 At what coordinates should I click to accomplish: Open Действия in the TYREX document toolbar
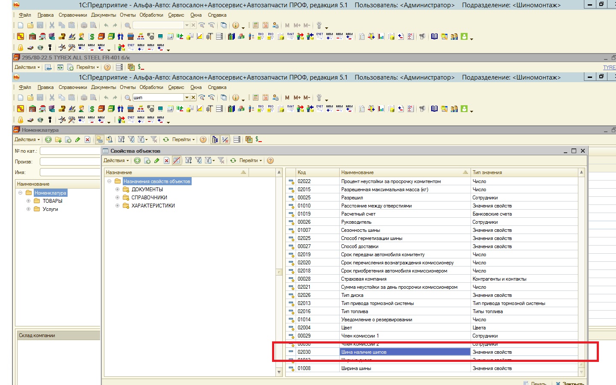[27, 67]
